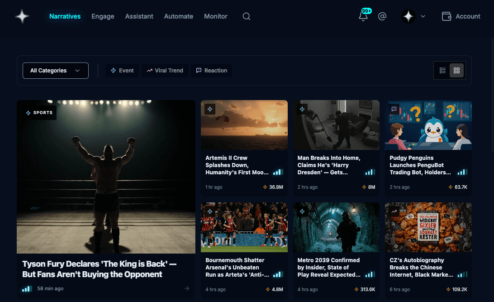
Task: Click the reaction icon on Pudgy Penguins card
Action: tap(394, 109)
